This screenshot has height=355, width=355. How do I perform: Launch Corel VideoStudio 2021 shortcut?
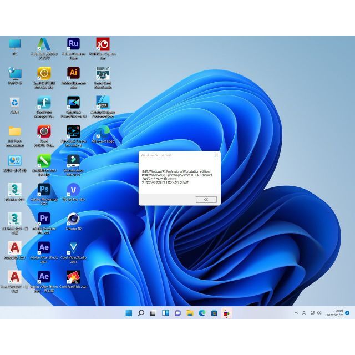[73, 252]
